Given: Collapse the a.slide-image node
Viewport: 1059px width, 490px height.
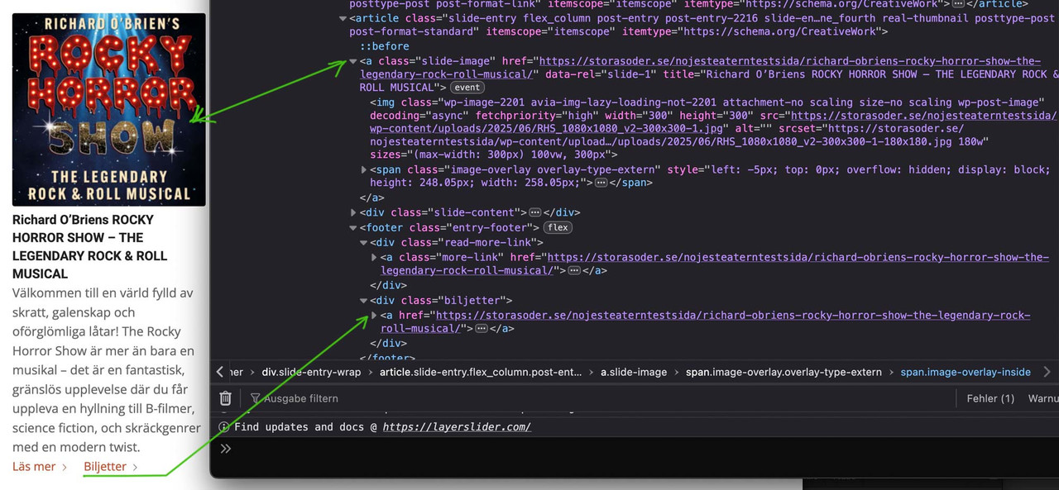Looking at the screenshot, I should (x=353, y=61).
